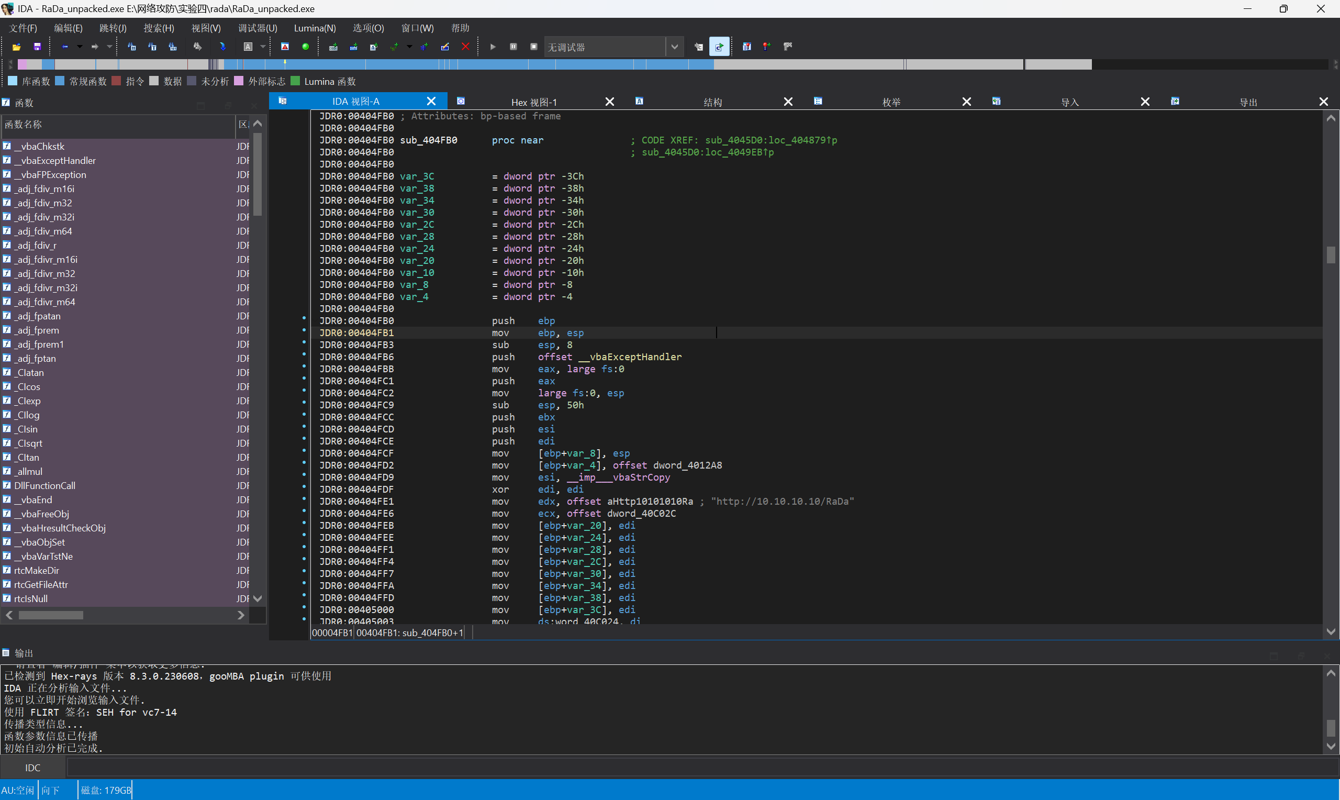
Task: Select the _vbaStrCopy-related rtcMakeDir function entry
Action: (x=37, y=570)
